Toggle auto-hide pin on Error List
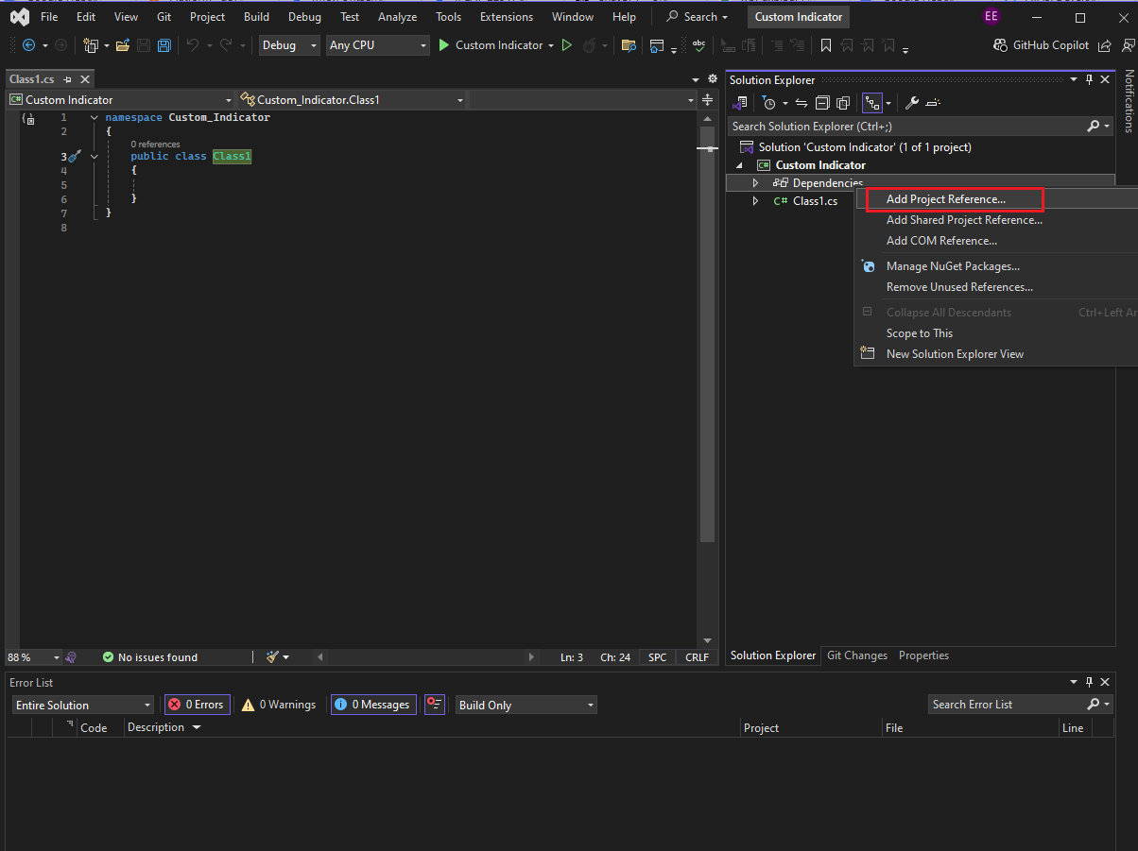The height and width of the screenshot is (851, 1138). pos(1089,682)
